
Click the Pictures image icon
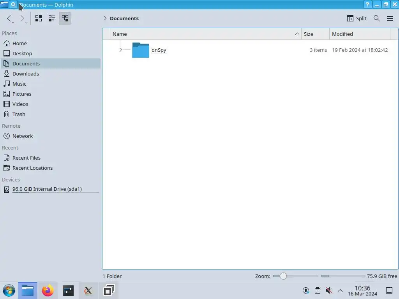pos(7,94)
